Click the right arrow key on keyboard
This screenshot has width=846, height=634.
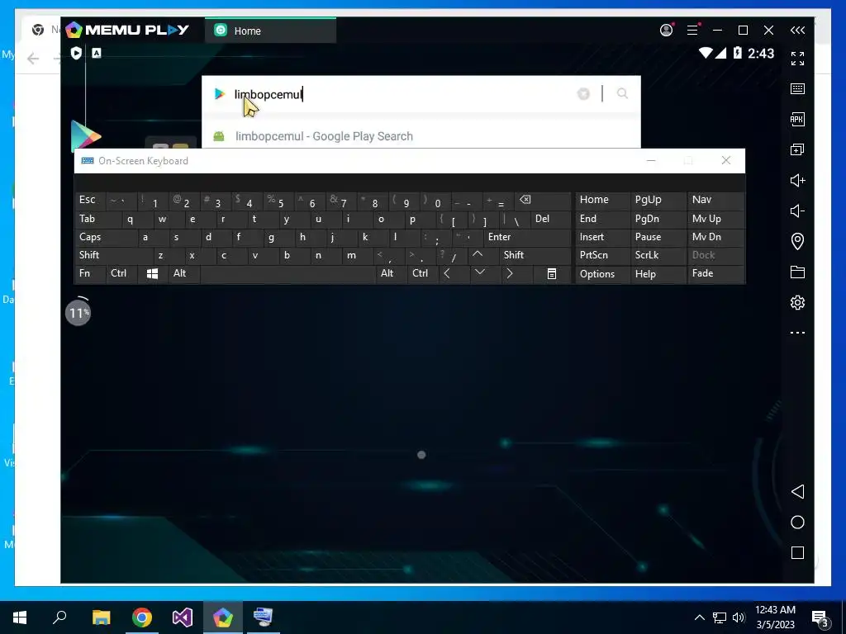[x=516, y=274]
